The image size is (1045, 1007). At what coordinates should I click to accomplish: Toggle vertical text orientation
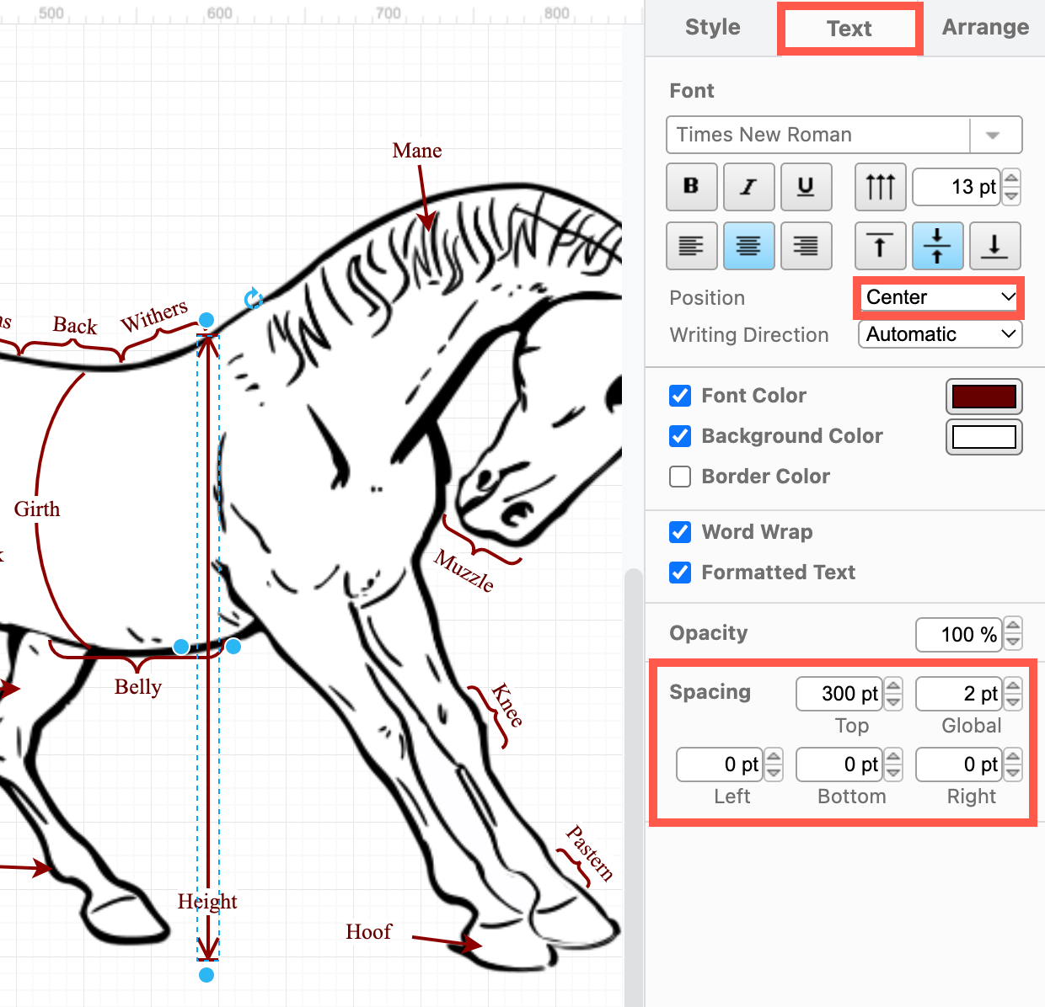pyautogui.click(x=880, y=186)
